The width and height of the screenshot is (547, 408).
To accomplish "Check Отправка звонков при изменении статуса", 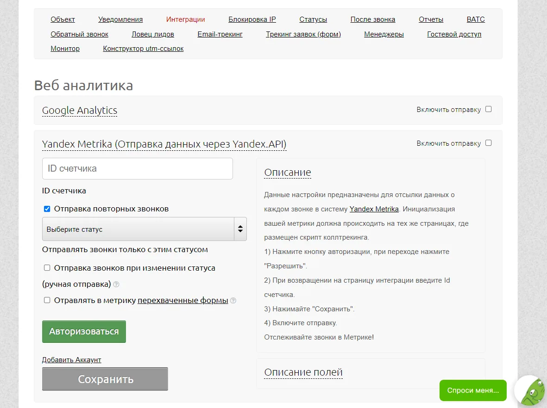I will click(47, 267).
